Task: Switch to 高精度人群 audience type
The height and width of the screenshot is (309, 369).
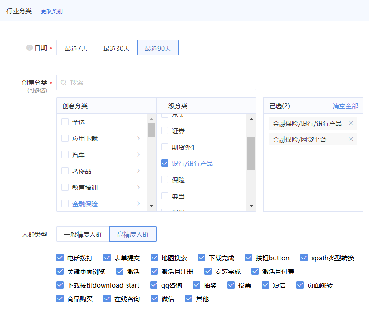Action: click(133, 234)
